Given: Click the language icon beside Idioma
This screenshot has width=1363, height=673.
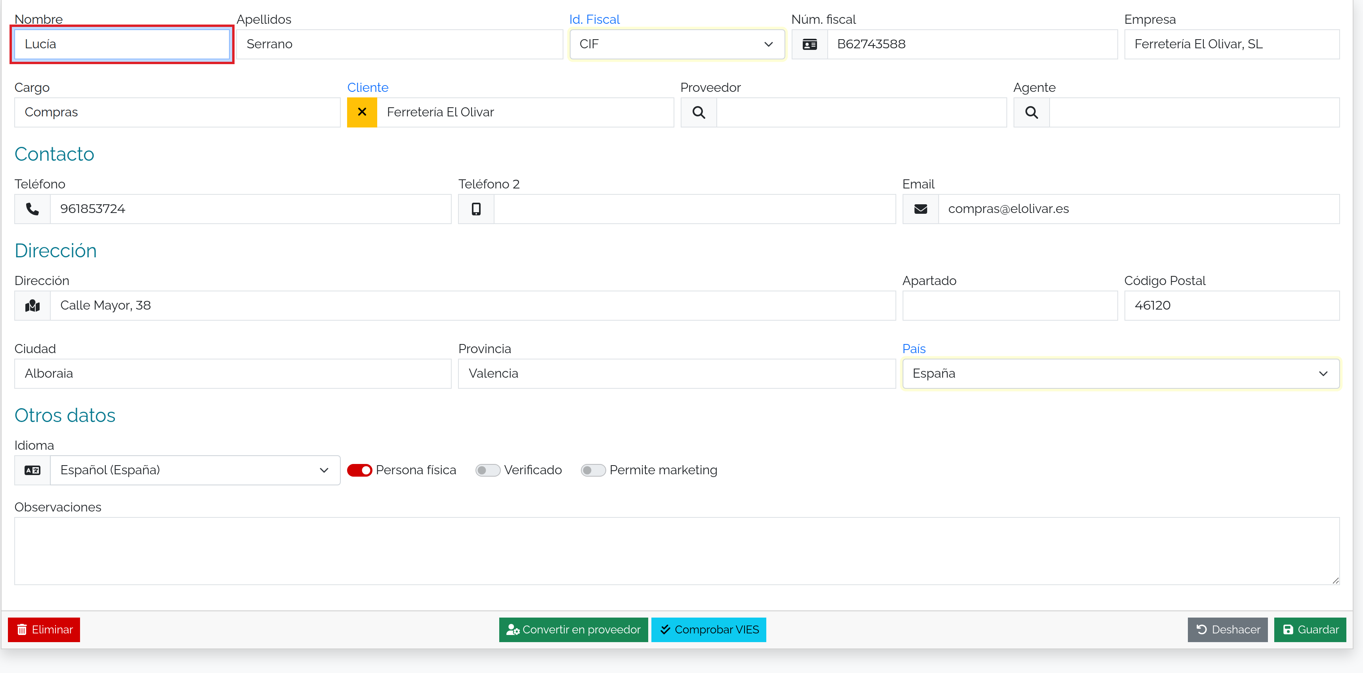Looking at the screenshot, I should pyautogui.click(x=32, y=470).
